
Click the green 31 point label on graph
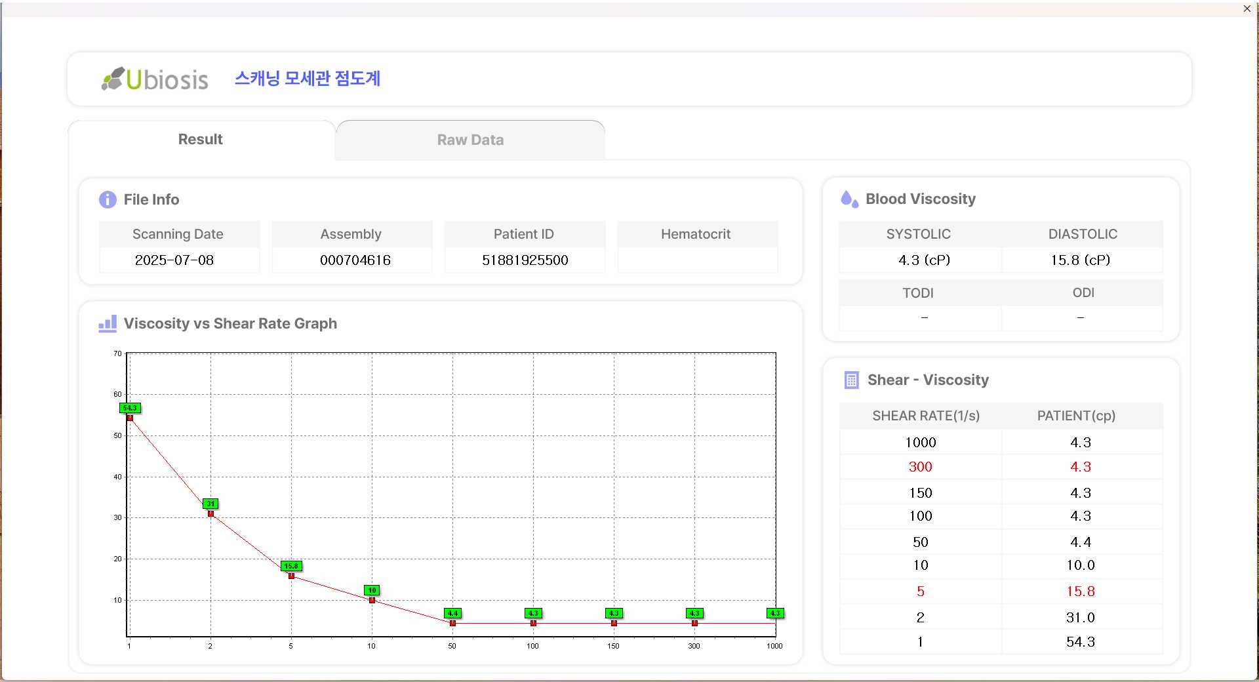pos(210,504)
